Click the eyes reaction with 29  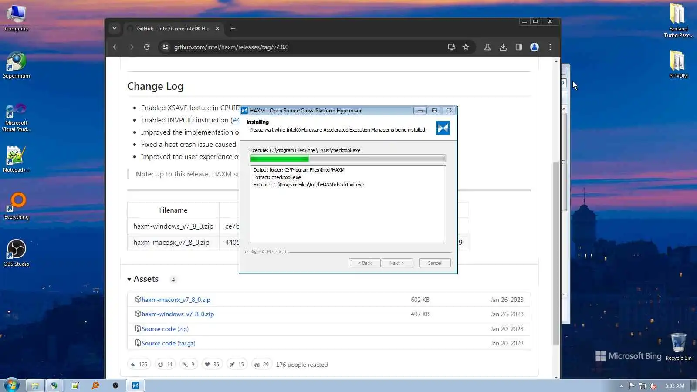[262, 364]
